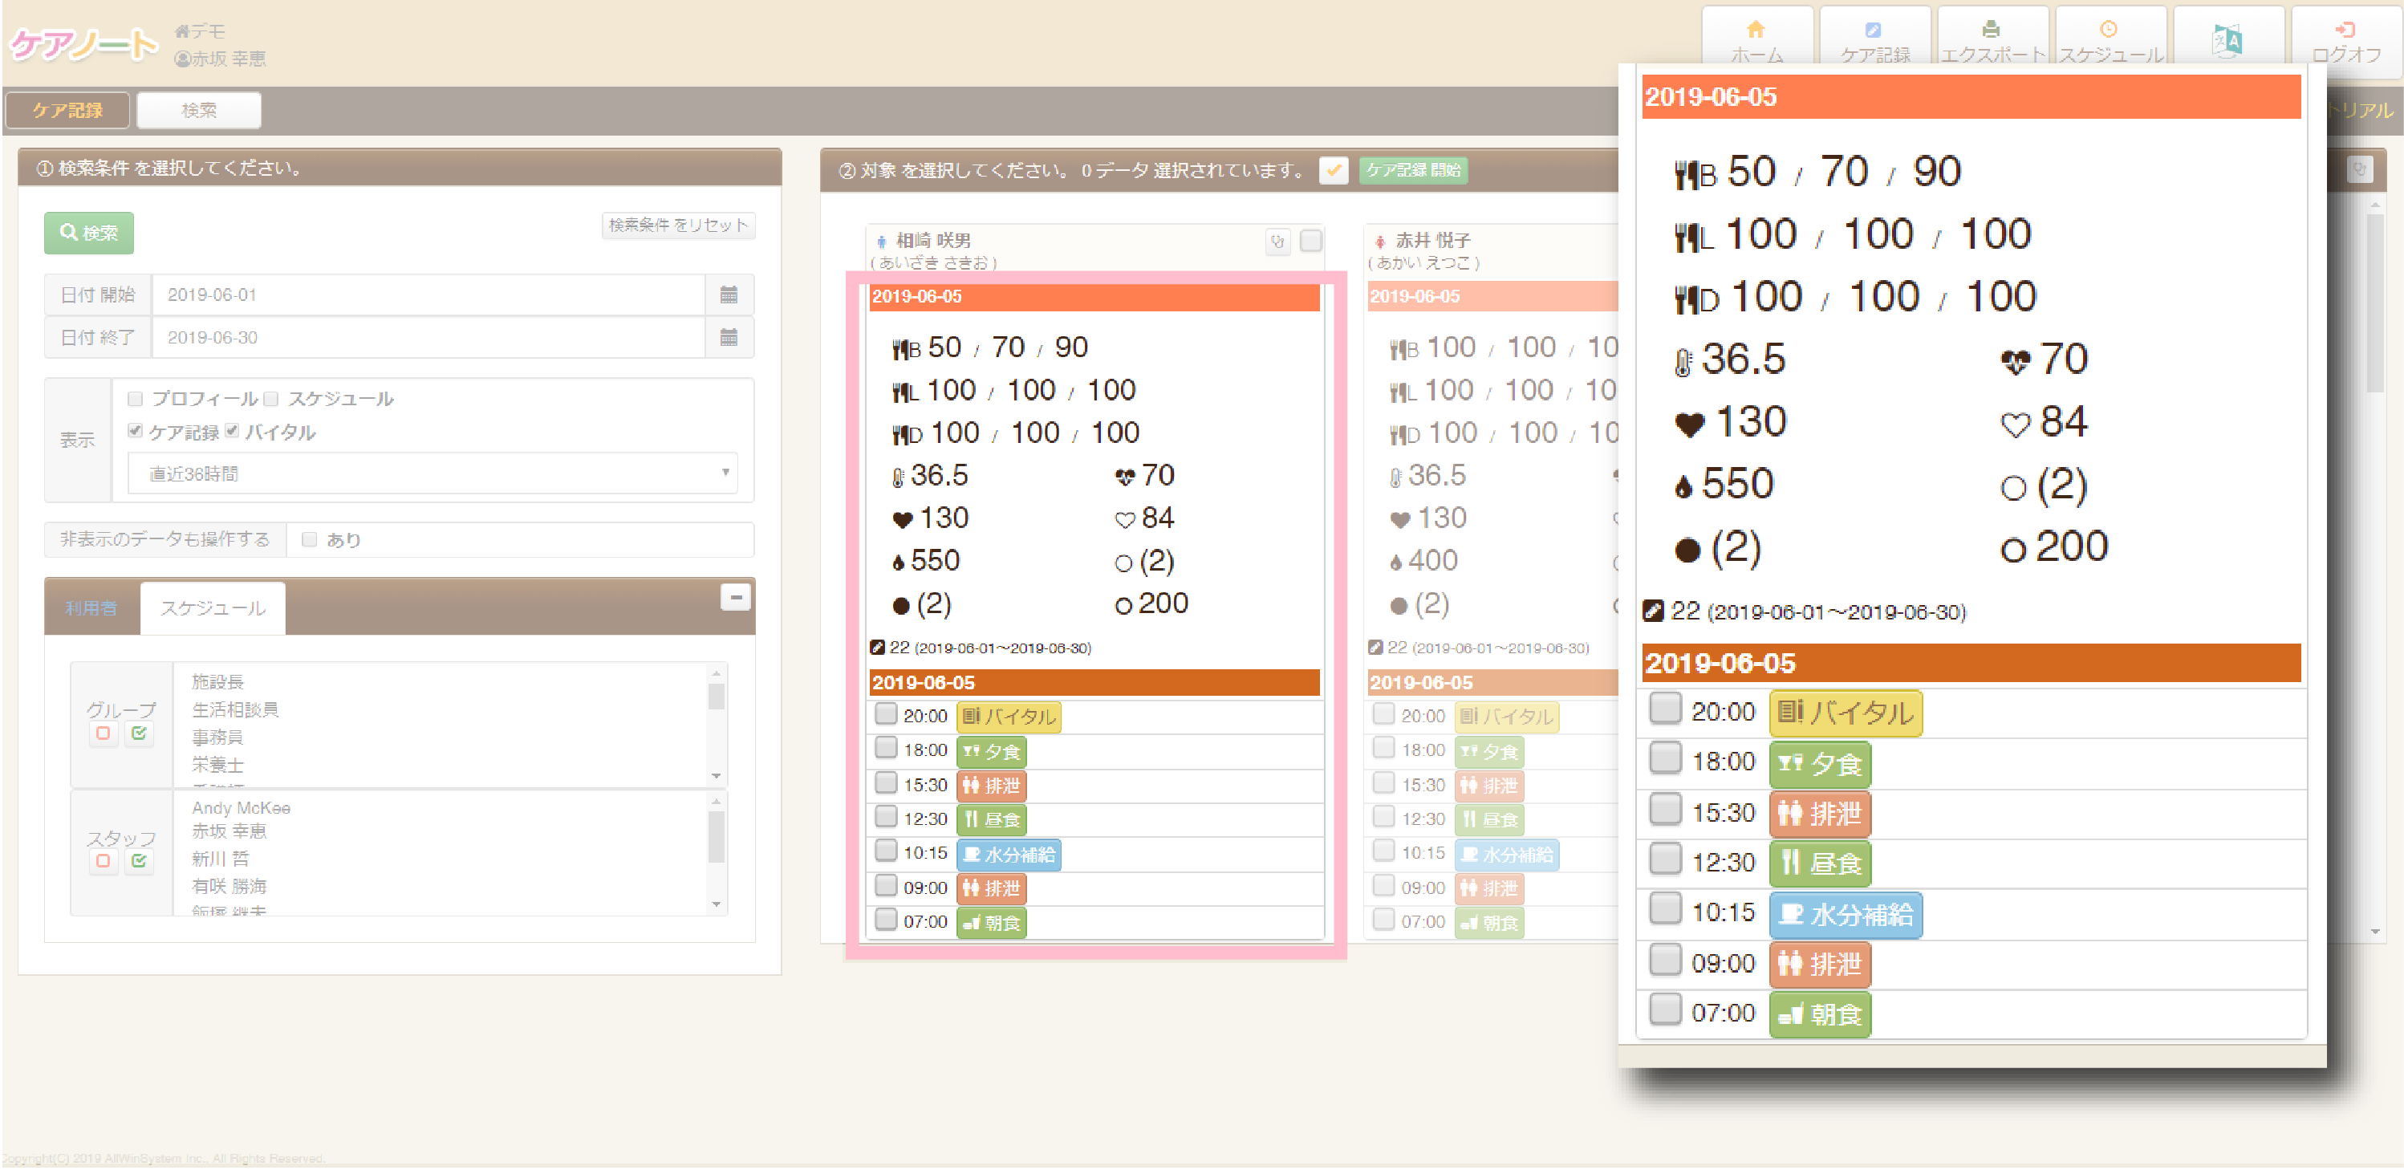Uncheck the バイタル display checkbox
The width and height of the screenshot is (2404, 1170).
(x=233, y=431)
